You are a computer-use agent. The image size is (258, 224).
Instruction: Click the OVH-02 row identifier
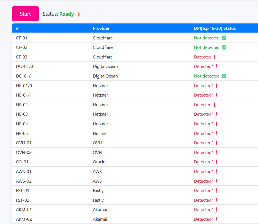pyautogui.click(x=24, y=153)
